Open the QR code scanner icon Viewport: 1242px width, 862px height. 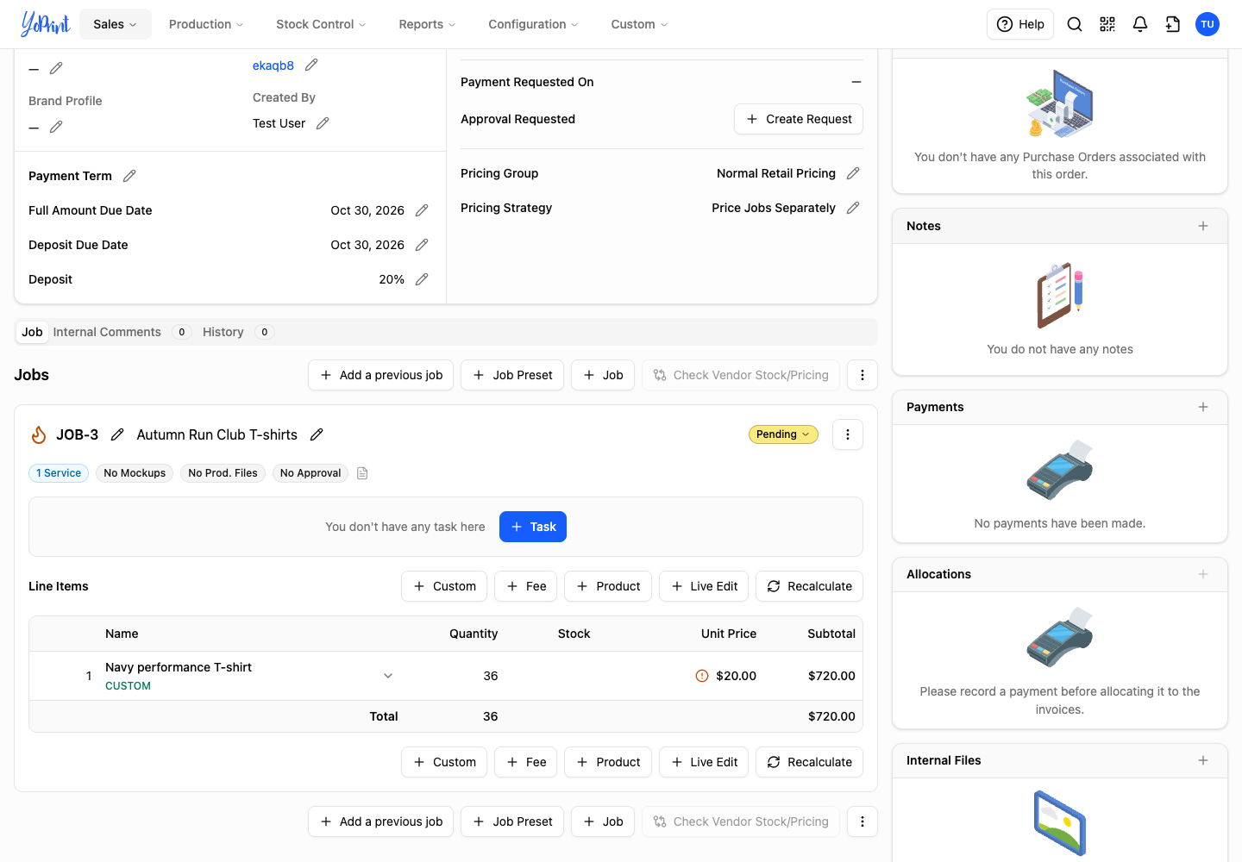click(x=1107, y=24)
